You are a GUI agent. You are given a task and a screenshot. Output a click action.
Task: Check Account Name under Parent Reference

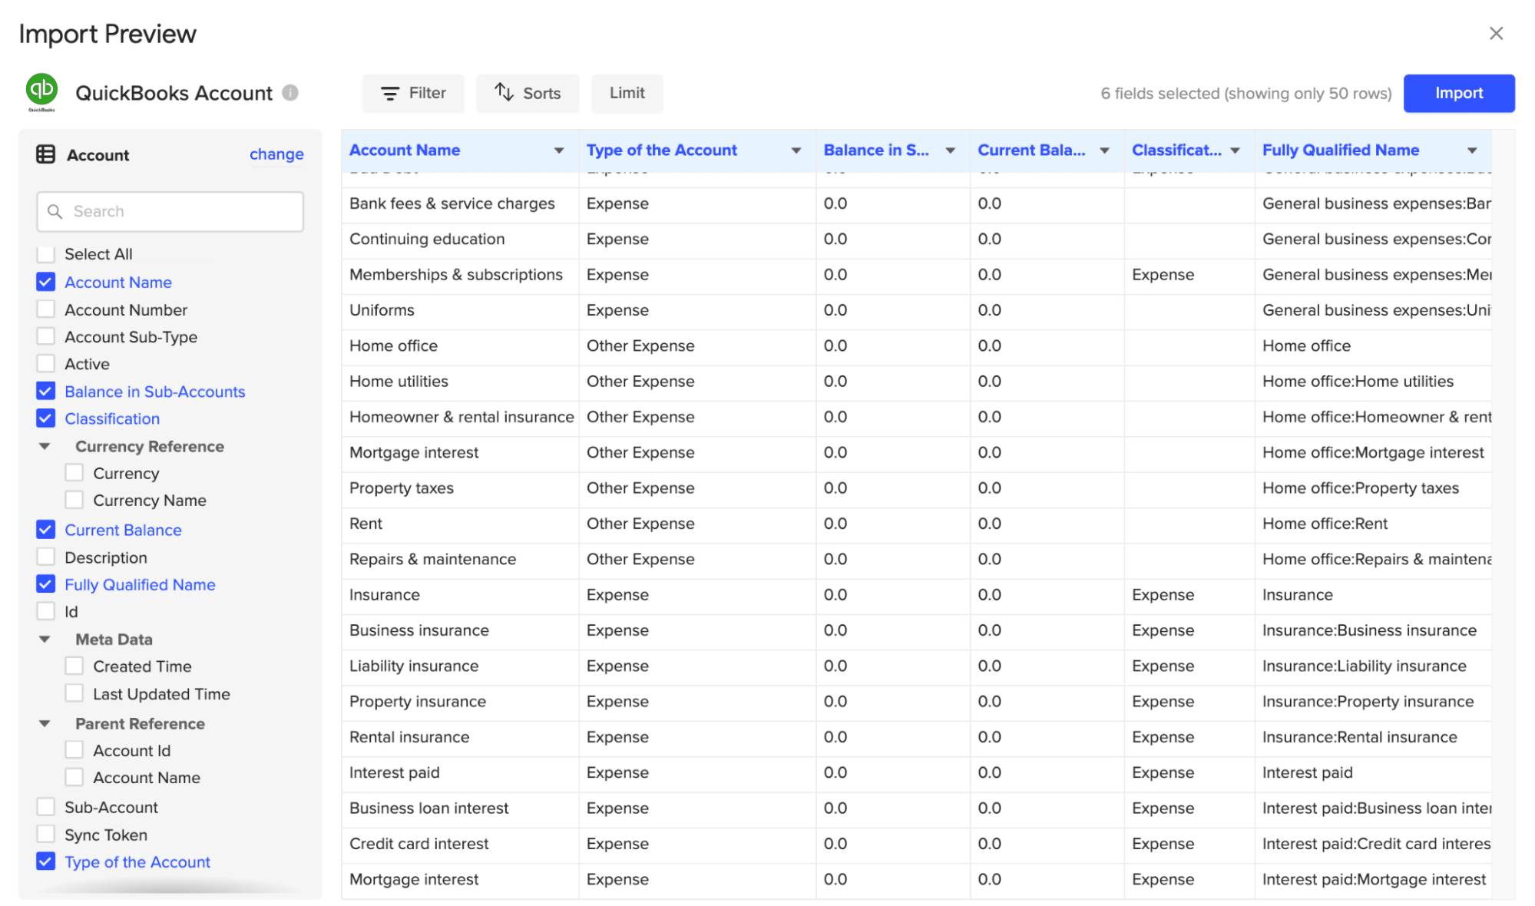click(x=74, y=777)
